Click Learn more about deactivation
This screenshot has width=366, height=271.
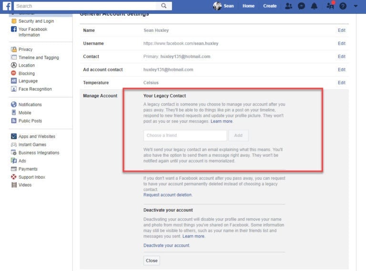193,236
